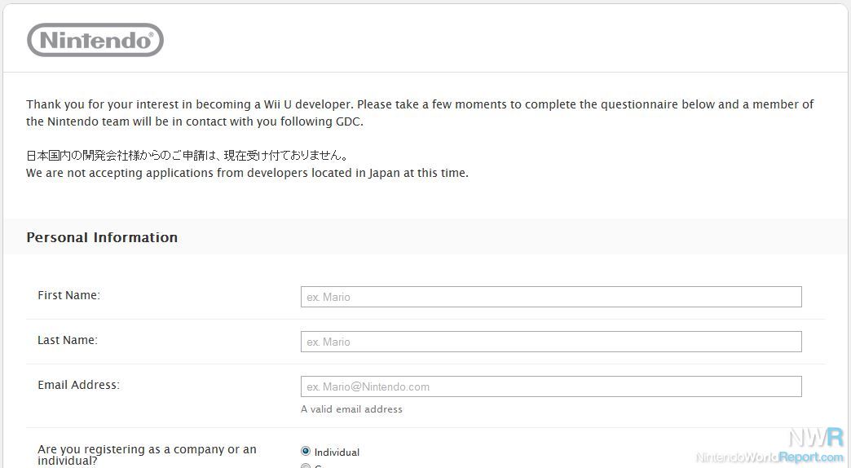Screen dimensions: 851x468
Task: Click the 'not accepting applications' Japan notice
Action: point(247,173)
